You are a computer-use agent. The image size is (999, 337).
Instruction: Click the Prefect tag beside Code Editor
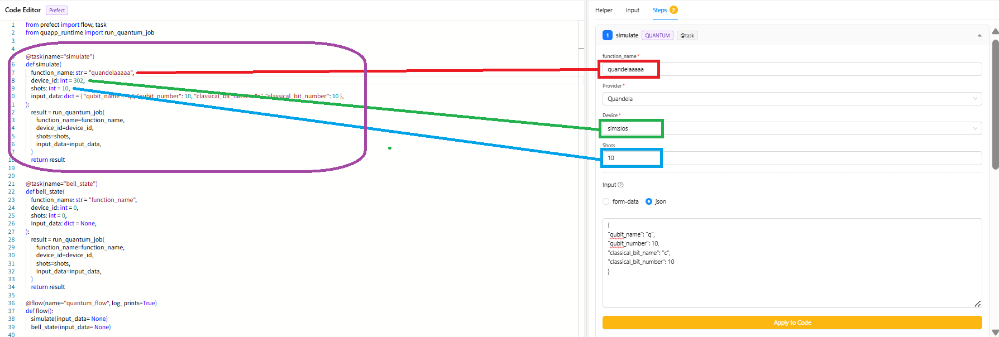tap(56, 10)
